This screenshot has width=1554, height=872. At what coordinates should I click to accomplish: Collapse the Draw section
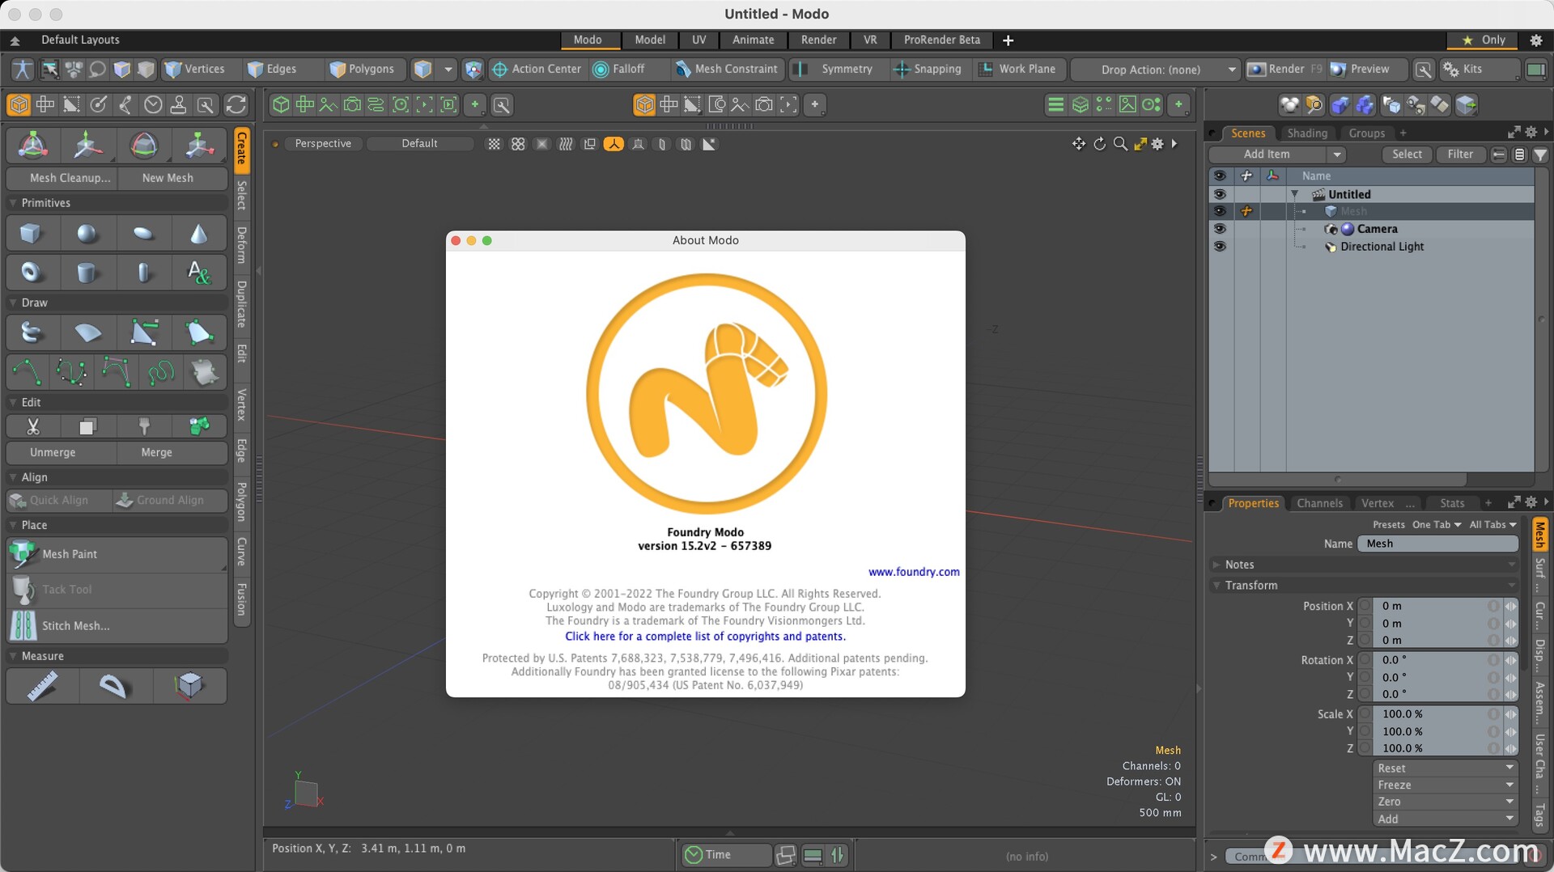point(13,303)
